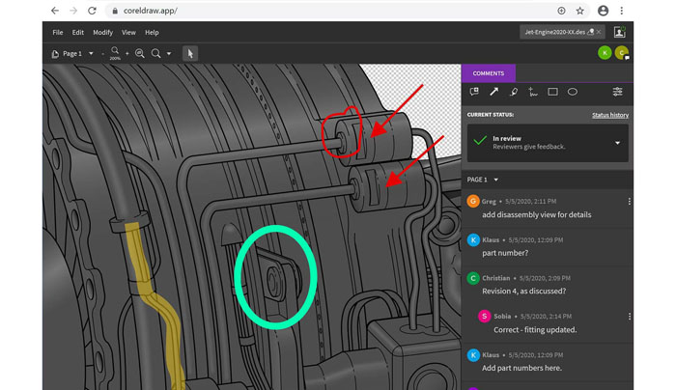The width and height of the screenshot is (676, 390).
Task: Open the Status history link
Action: (609, 115)
